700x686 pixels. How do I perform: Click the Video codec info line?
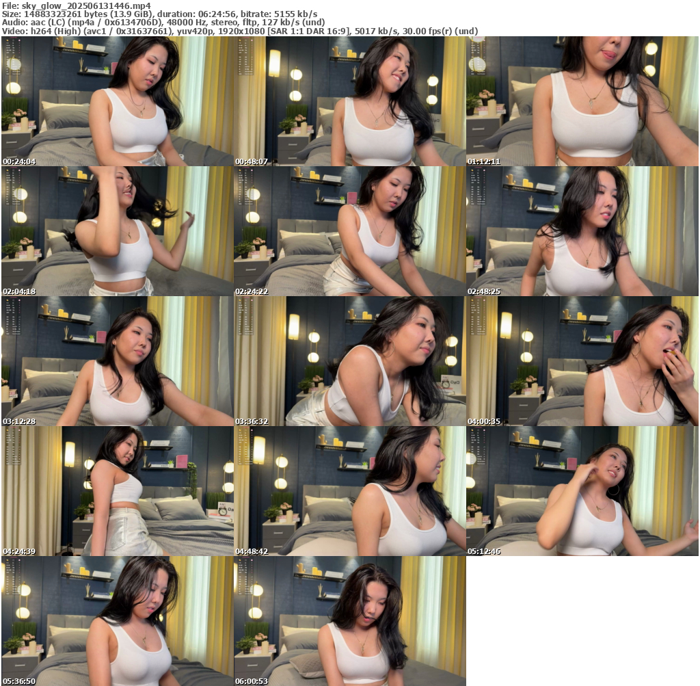(x=239, y=31)
